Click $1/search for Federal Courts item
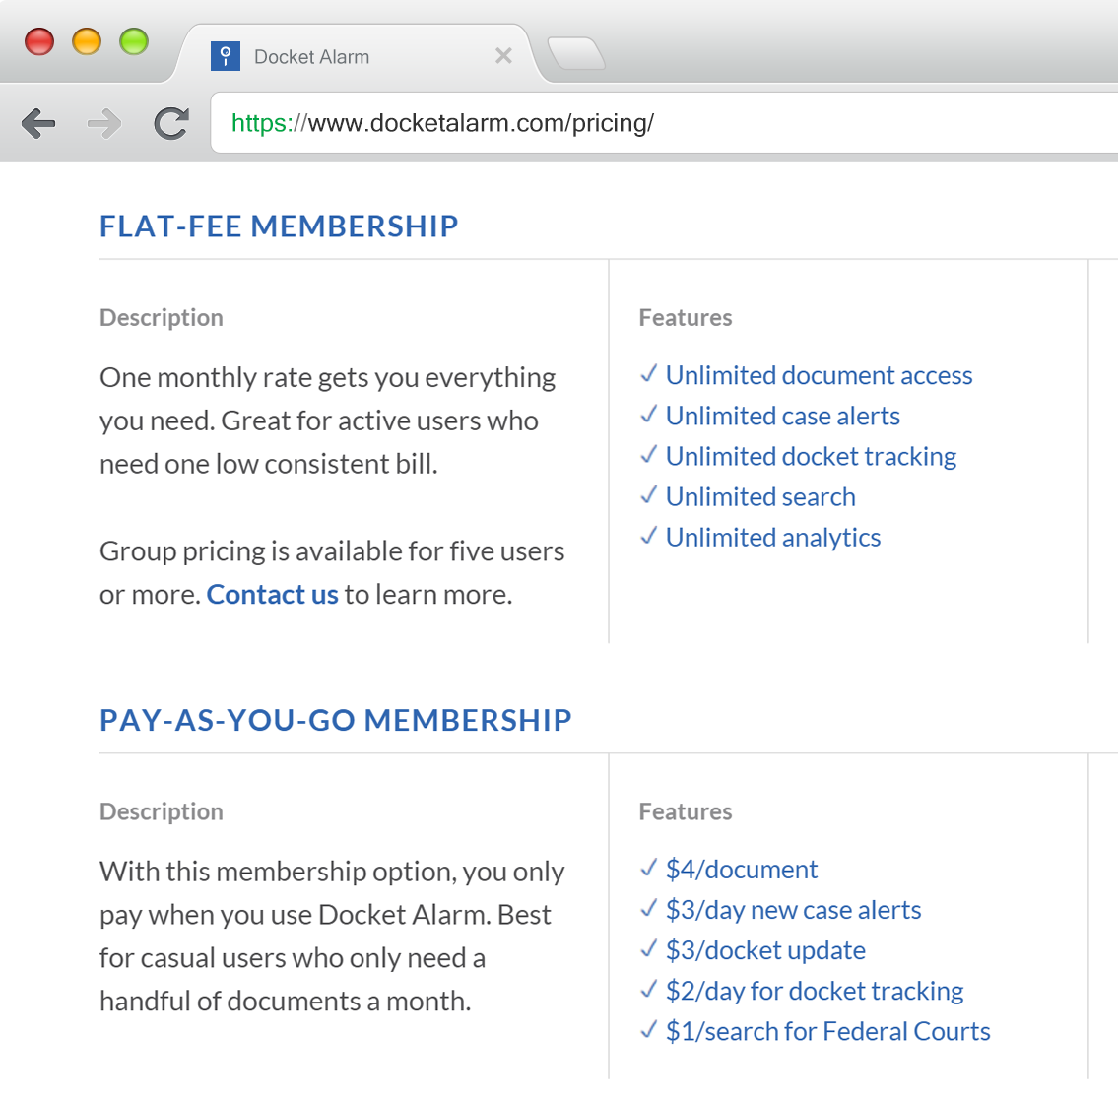1118x1100 pixels. (x=827, y=1031)
